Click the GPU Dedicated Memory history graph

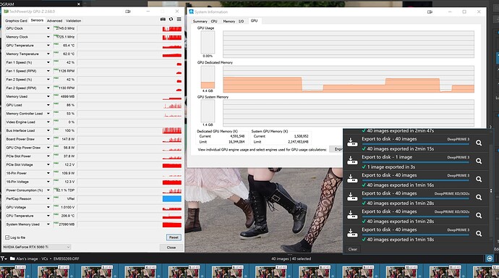pos(349,80)
